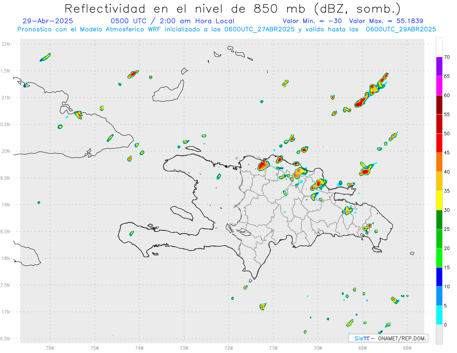Click the '18N' latitude axis label

point(6,259)
